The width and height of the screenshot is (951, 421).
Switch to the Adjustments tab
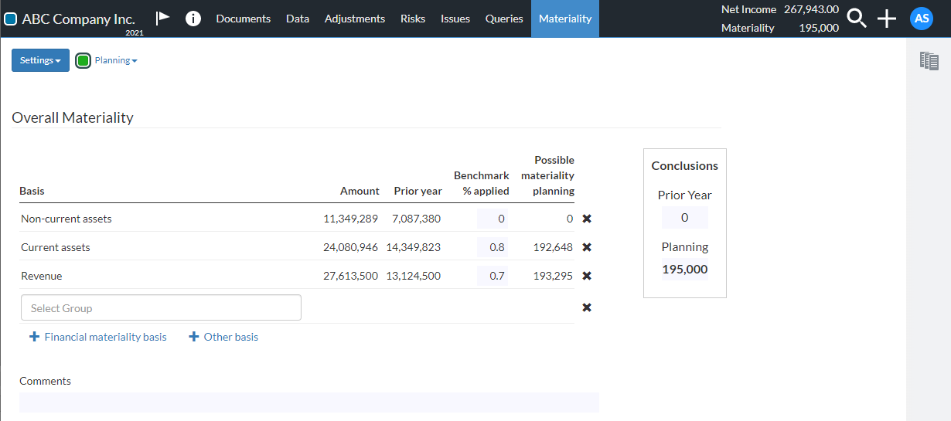tap(354, 19)
